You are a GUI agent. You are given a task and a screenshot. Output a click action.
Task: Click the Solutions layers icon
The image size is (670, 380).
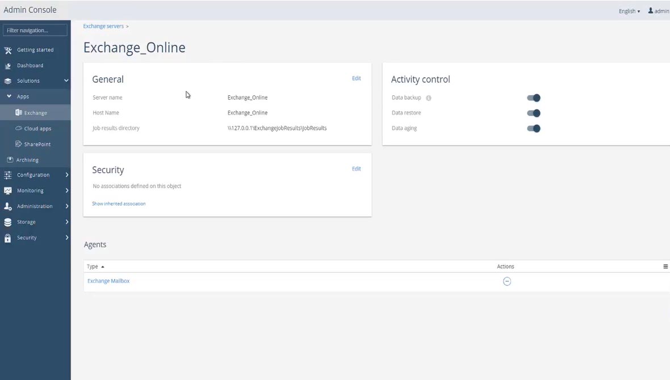pos(8,81)
